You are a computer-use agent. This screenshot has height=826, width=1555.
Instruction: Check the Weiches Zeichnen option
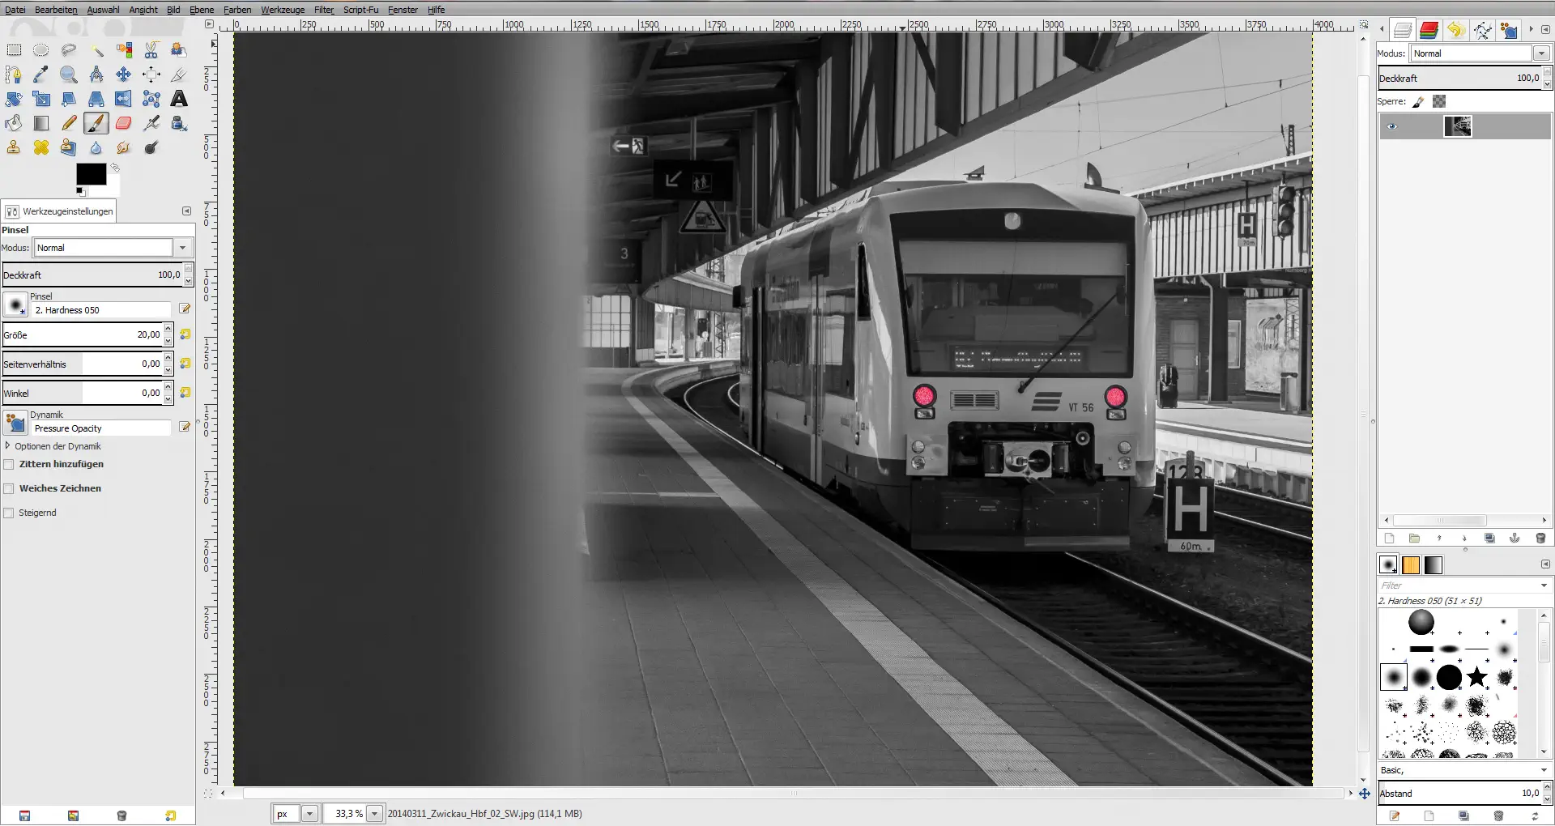9,488
